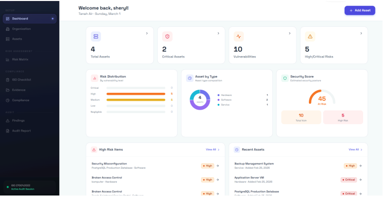Click the Audit Report document icon
This screenshot has height=197, width=384.
(7, 131)
